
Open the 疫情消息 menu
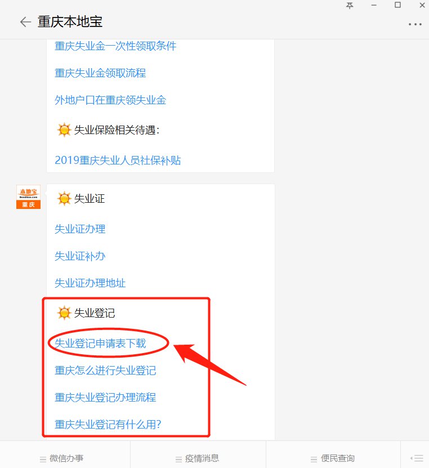(x=197, y=458)
